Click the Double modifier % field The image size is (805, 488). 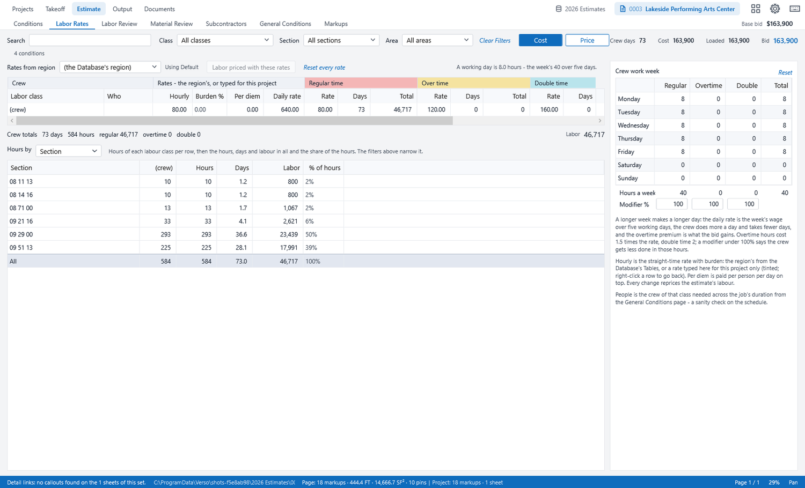[743, 204]
